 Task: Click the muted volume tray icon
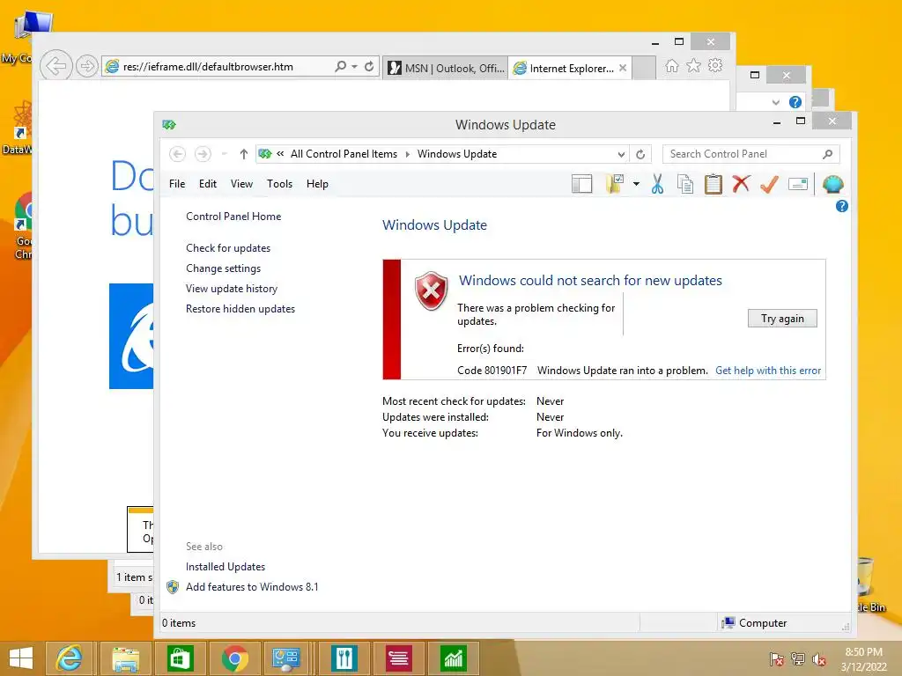[819, 658]
